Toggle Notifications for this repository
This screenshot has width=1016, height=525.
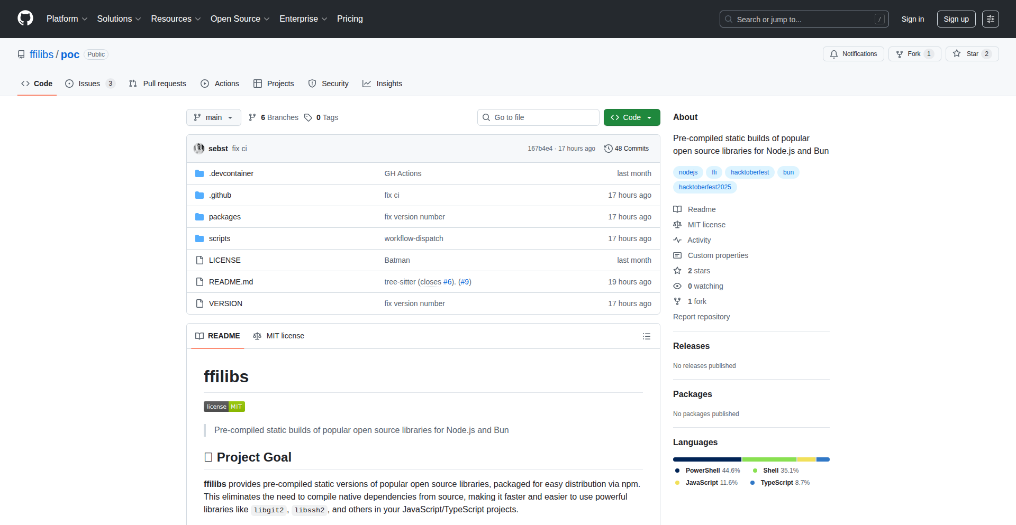click(853, 54)
